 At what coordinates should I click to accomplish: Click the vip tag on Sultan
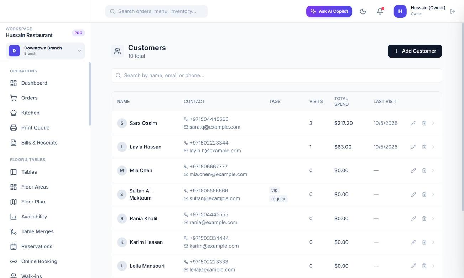pos(274,190)
